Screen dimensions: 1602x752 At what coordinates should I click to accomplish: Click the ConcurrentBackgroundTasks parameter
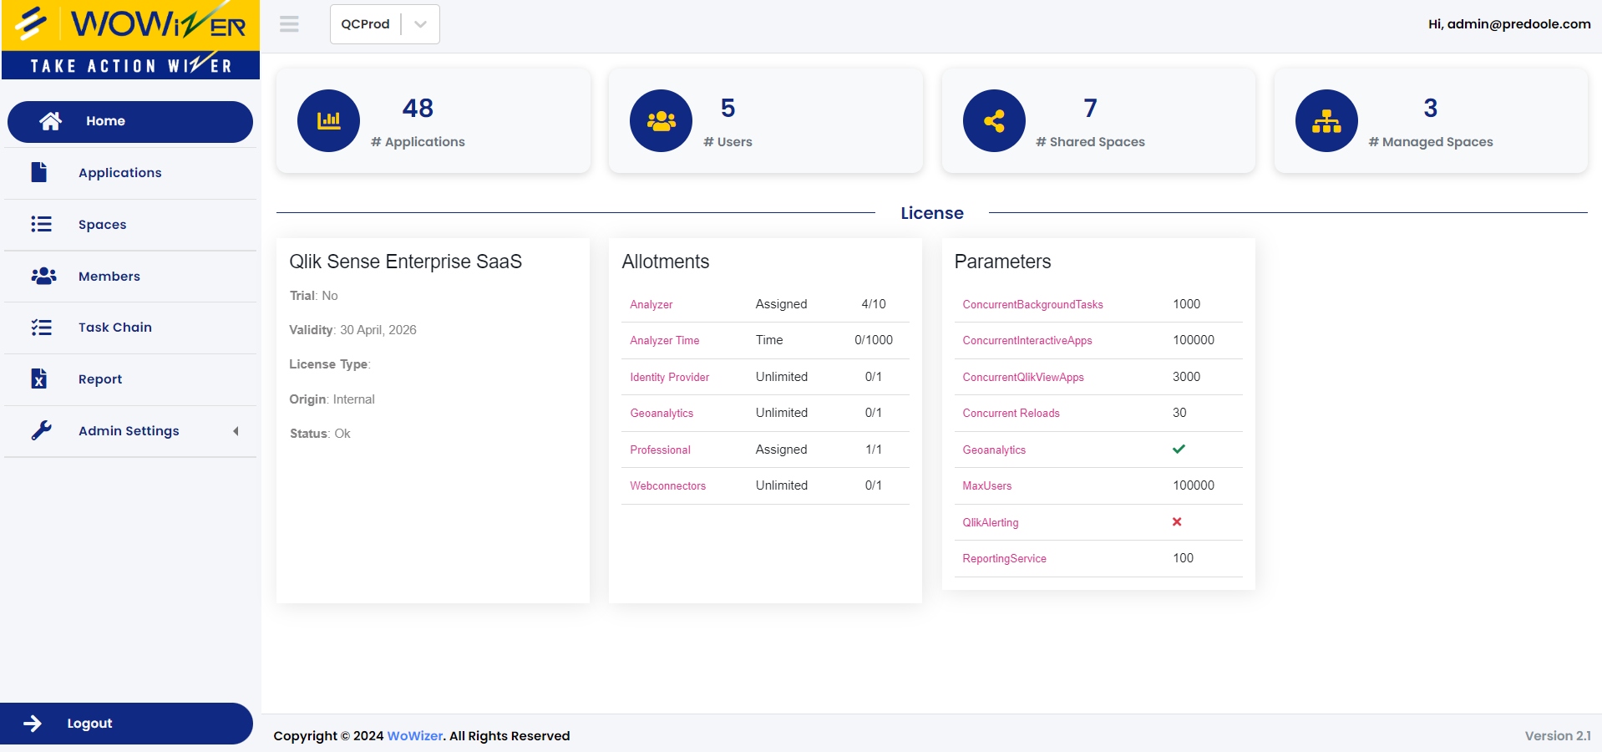[1032, 305]
